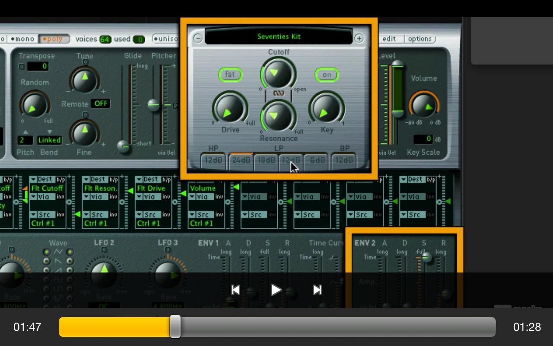Open the Dest dropdown above Flt Reson.
553x346 pixels.
(x=95, y=179)
